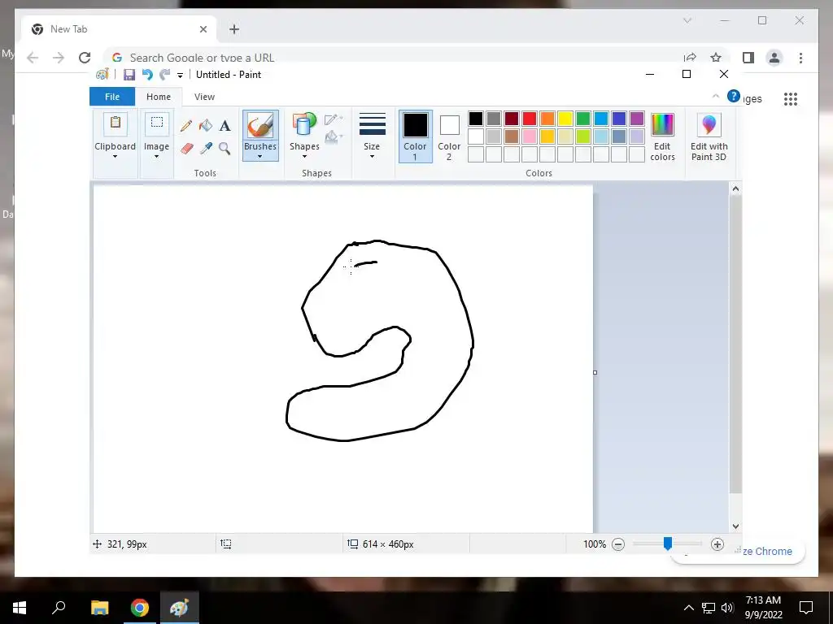Pick the pink color swatch

[529, 136]
